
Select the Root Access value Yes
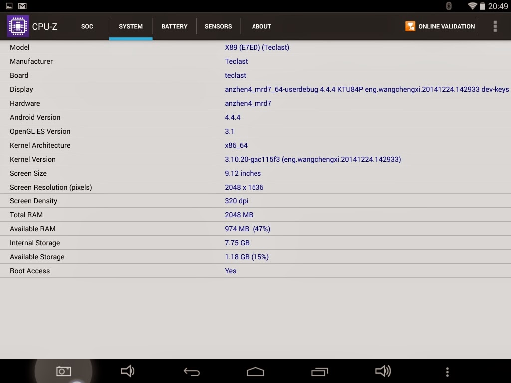click(230, 271)
